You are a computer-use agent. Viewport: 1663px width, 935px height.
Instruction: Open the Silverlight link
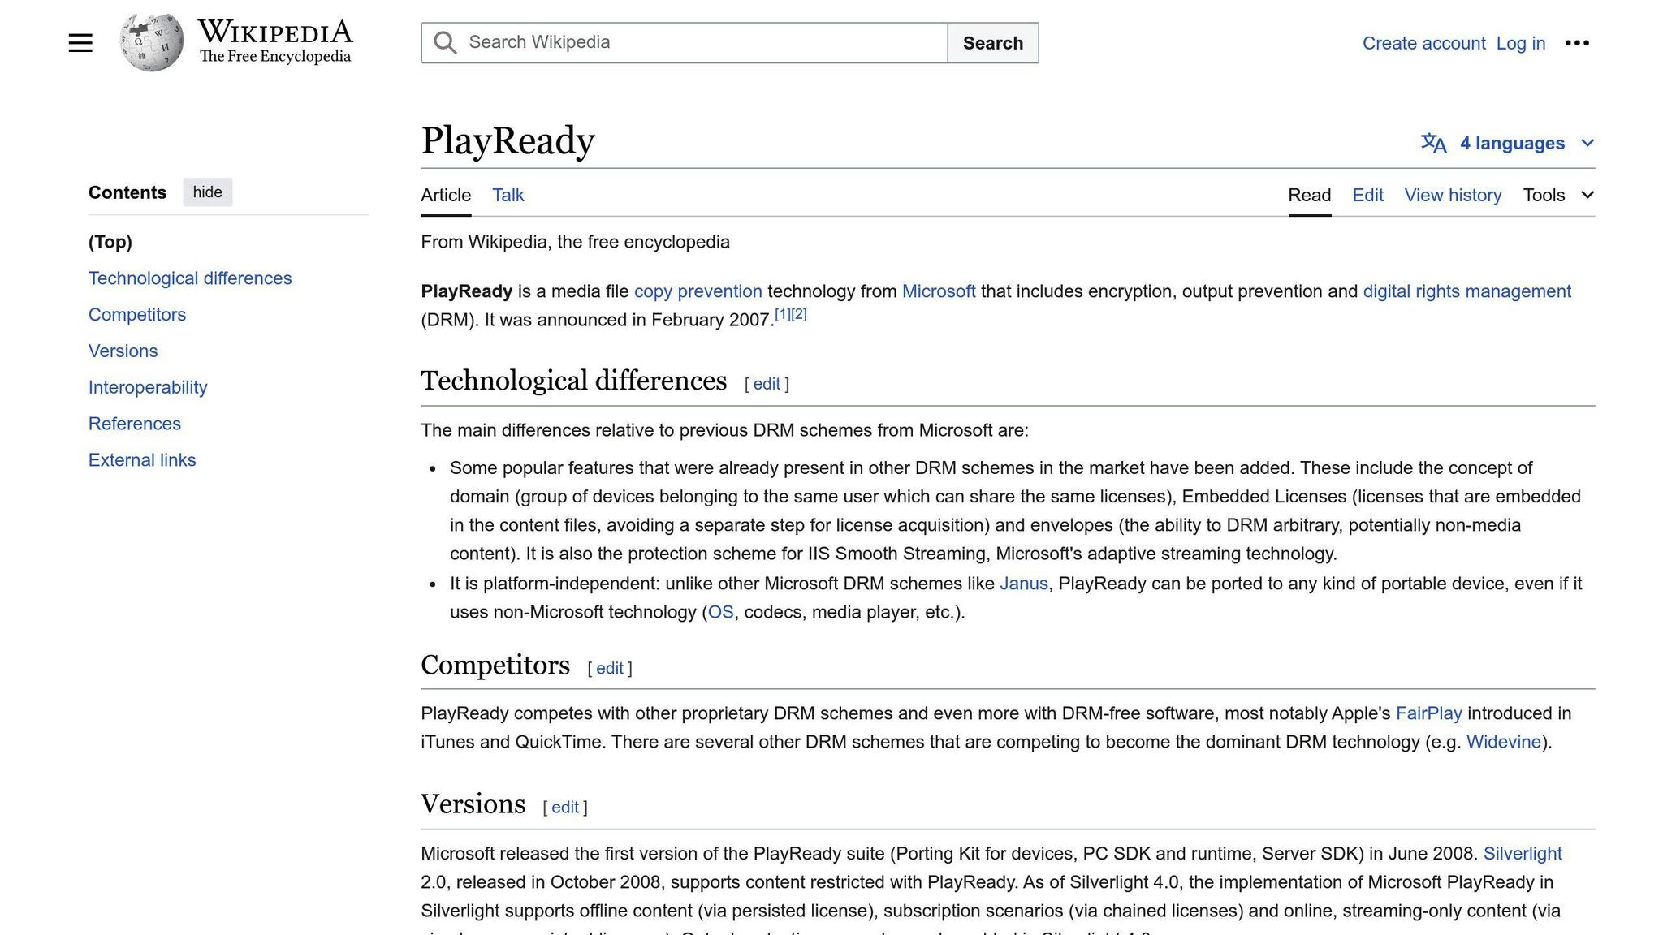(1523, 854)
